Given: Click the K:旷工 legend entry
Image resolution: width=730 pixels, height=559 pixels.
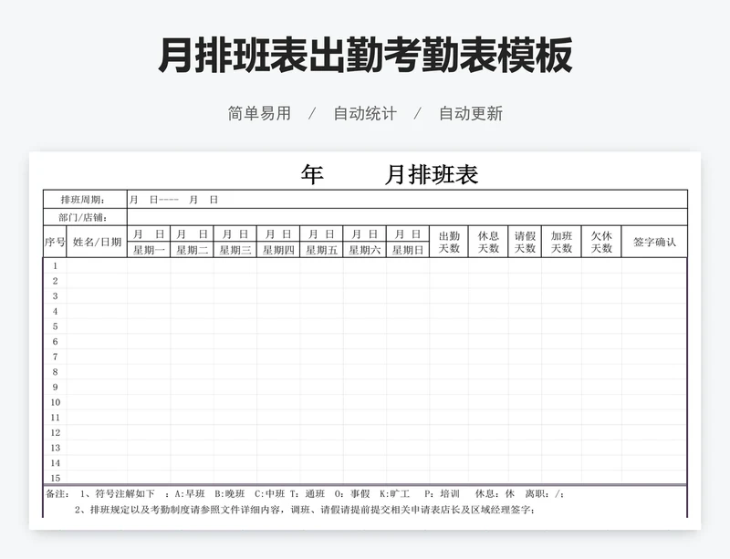Looking at the screenshot, I should pyautogui.click(x=394, y=494).
